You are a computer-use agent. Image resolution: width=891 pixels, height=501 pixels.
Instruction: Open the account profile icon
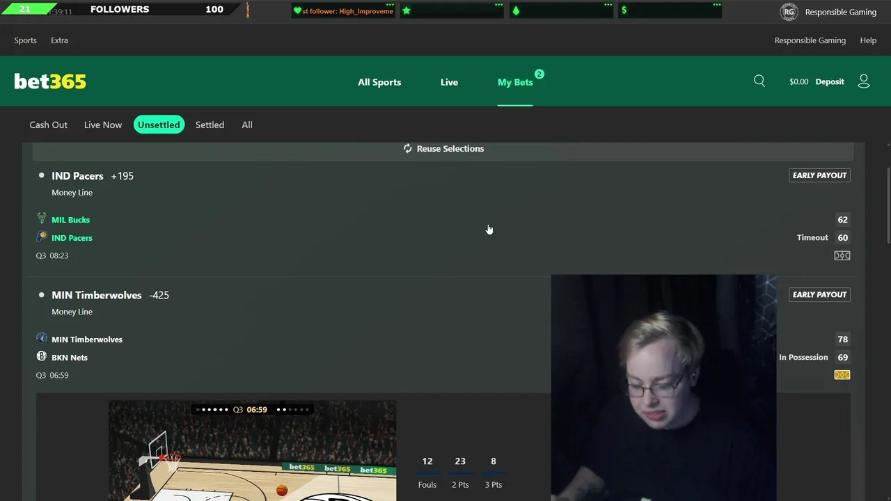864,81
